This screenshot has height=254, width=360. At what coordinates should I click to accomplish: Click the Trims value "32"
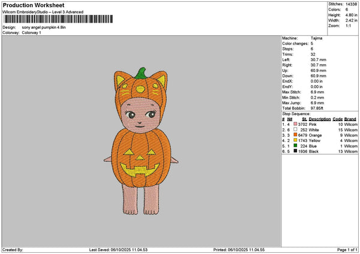tap(313, 55)
